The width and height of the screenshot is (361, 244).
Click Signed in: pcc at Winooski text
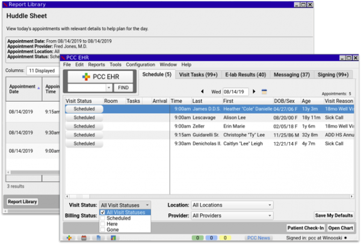pyautogui.click(x=314, y=238)
